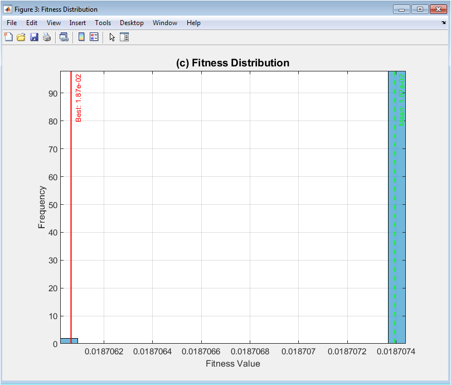
Task: Open the Desktop menu
Action: pyautogui.click(x=132, y=23)
